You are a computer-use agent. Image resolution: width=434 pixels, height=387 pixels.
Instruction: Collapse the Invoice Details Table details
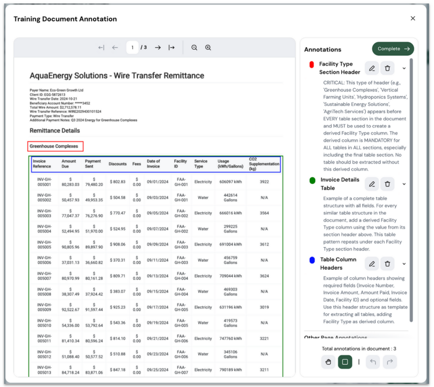(x=404, y=184)
